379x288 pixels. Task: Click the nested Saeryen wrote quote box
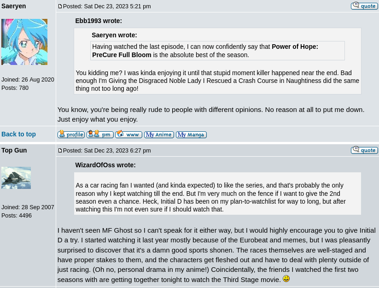pos(217,50)
